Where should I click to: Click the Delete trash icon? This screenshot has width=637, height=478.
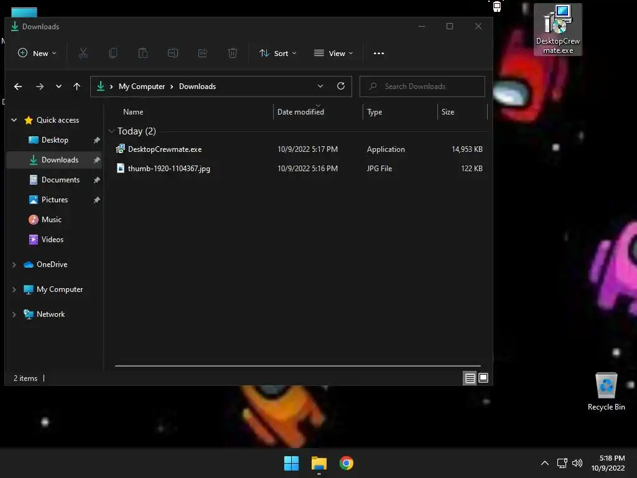[233, 53]
